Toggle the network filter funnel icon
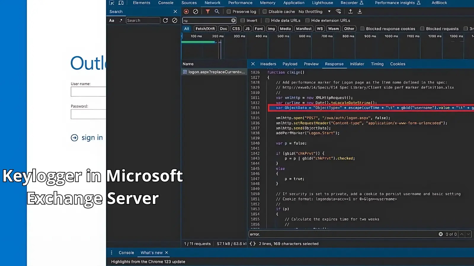Image resolution: width=474 pixels, height=266 pixels. (208, 12)
